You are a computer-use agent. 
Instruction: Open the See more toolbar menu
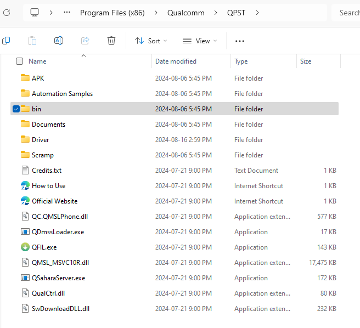240,41
